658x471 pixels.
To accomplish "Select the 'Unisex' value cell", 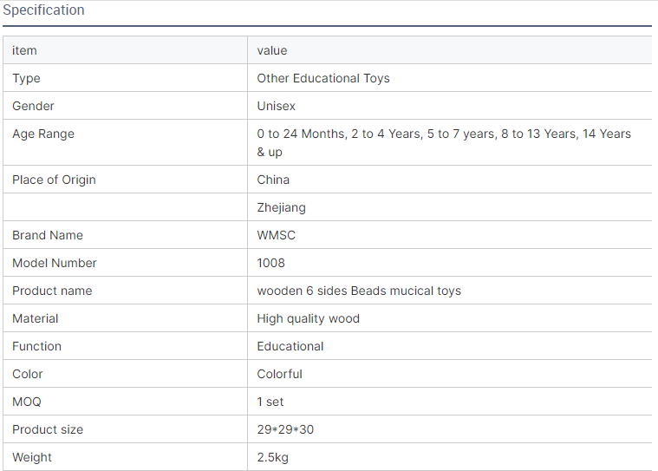I will tap(276, 106).
